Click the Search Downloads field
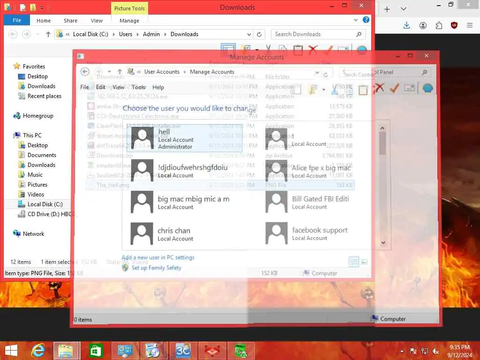Viewport: 480px width, 360px height. (318, 34)
